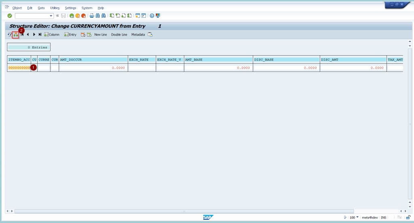The height and width of the screenshot is (223, 414).
Task: Click the window system menu icon
Action: click(7, 7)
